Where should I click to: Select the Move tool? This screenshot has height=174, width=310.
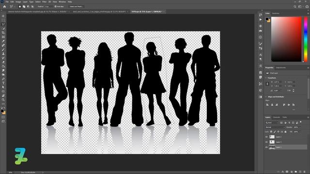pos(3,16)
